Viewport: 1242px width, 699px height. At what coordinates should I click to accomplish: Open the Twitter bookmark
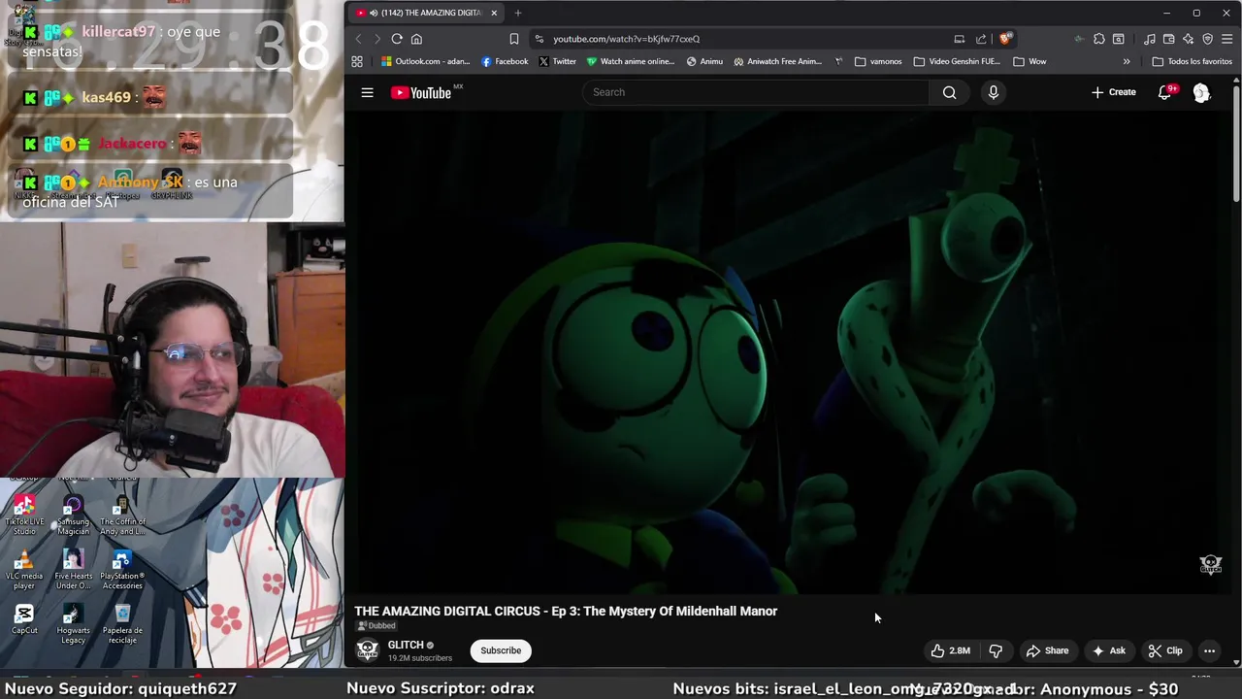tap(557, 61)
